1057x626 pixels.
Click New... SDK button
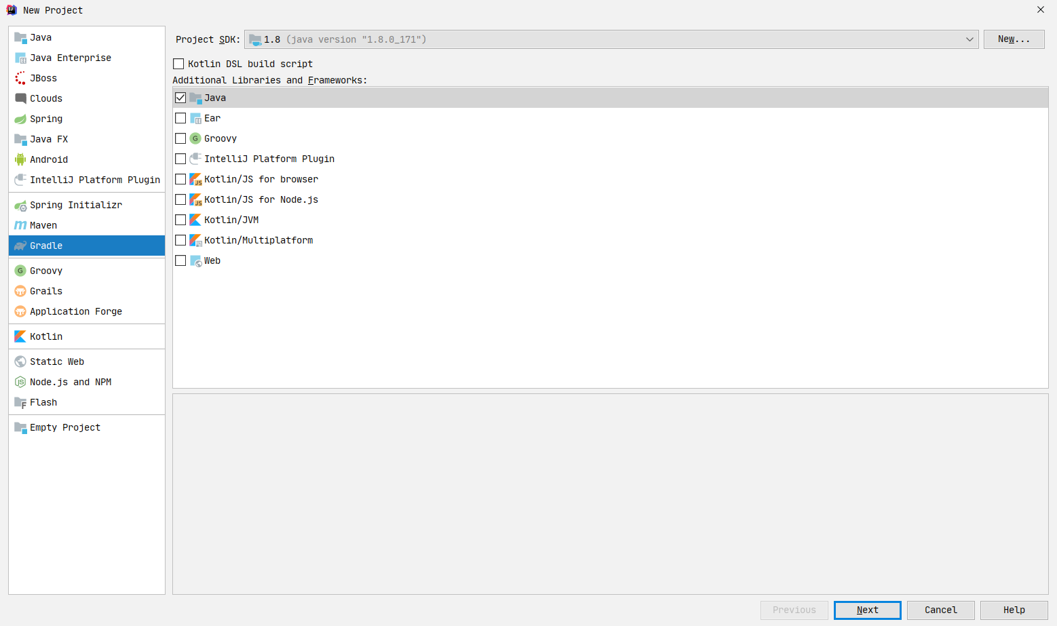(x=1014, y=39)
